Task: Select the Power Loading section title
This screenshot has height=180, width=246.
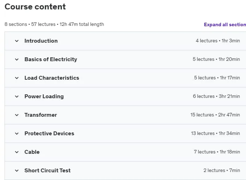Action: [x=44, y=96]
